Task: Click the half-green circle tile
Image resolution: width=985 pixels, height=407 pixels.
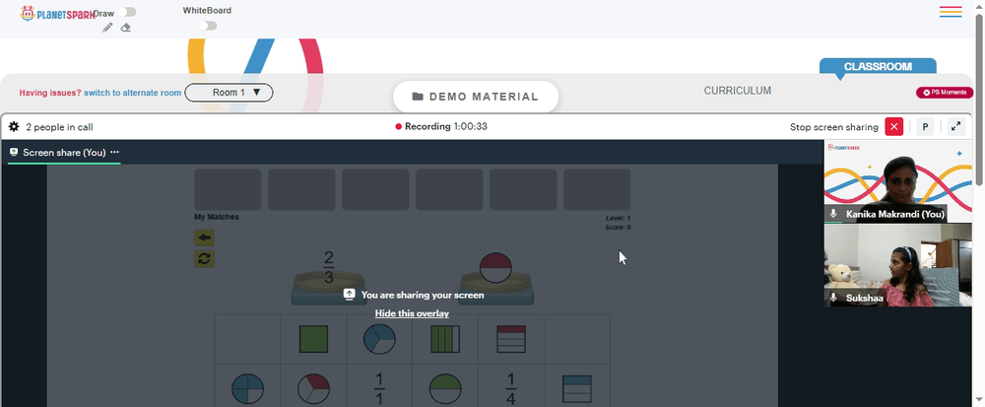Action: 445,389
